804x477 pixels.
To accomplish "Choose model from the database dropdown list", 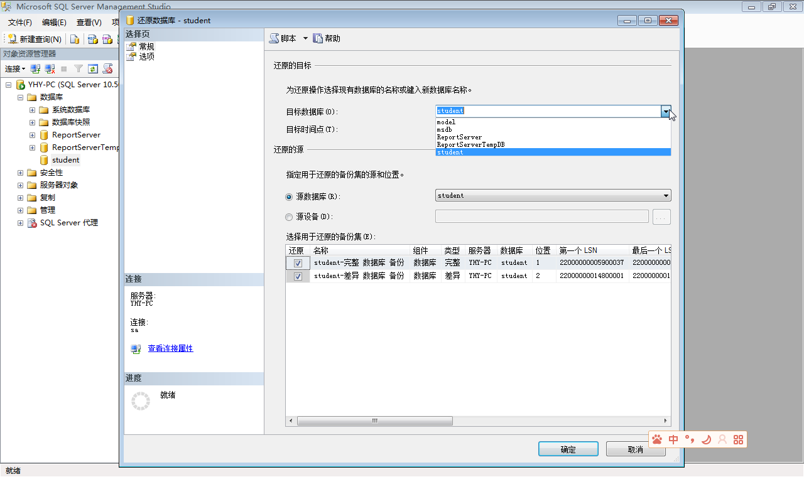I will click(x=553, y=122).
